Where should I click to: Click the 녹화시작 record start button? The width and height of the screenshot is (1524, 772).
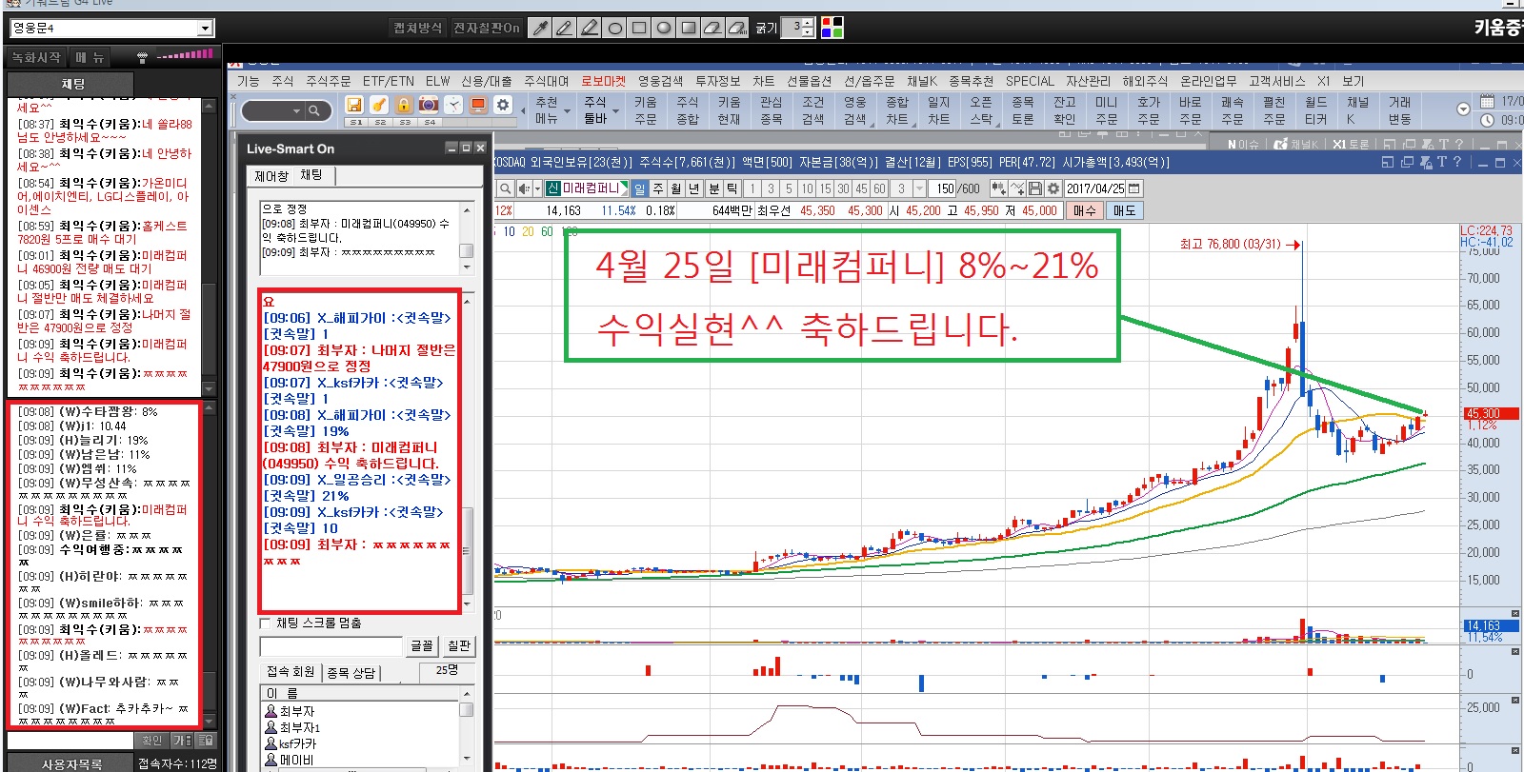36,58
